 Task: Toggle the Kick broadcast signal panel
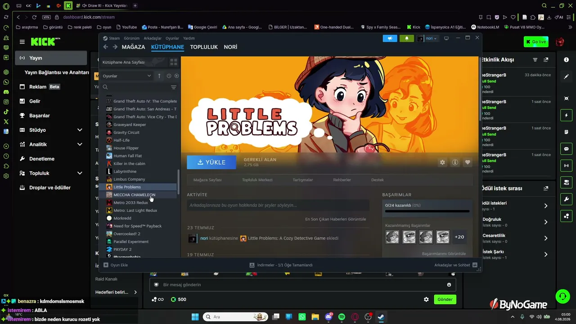click(566, 166)
